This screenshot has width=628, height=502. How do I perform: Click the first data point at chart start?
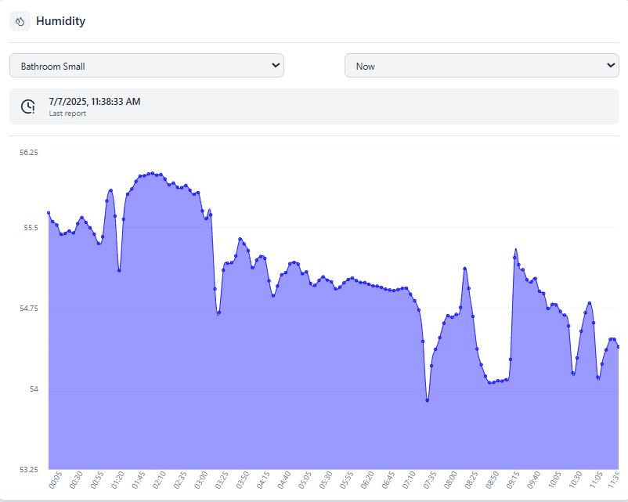(x=49, y=213)
